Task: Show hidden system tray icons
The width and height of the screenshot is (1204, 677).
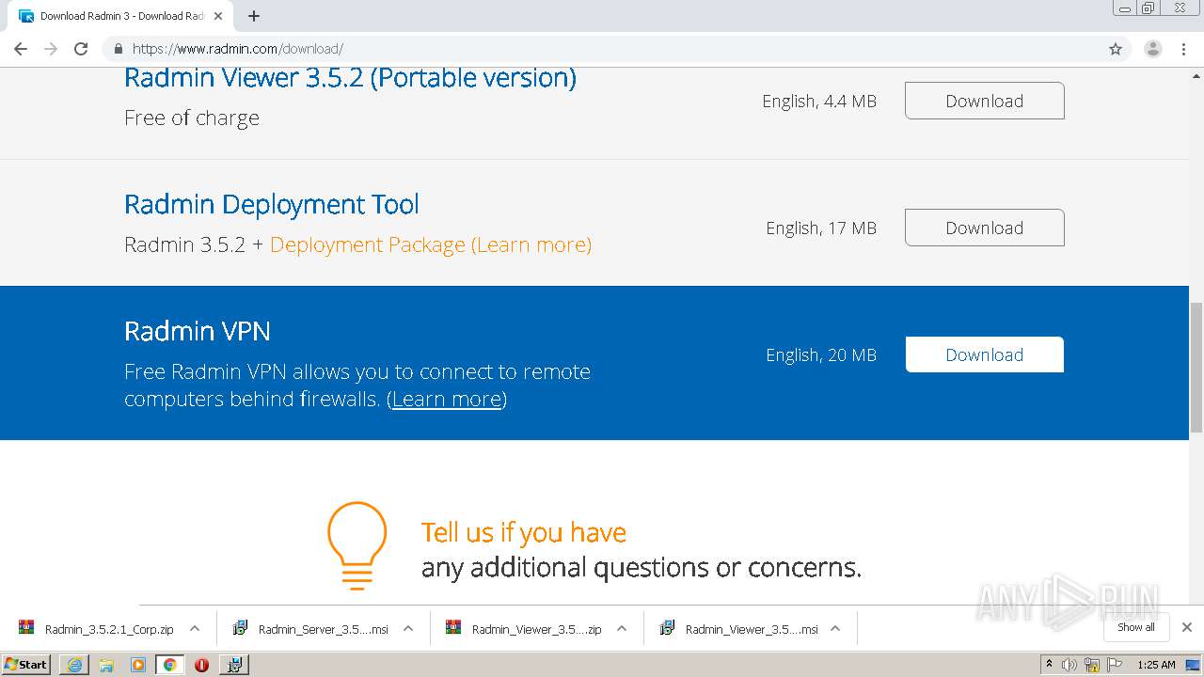Action: 1049,664
